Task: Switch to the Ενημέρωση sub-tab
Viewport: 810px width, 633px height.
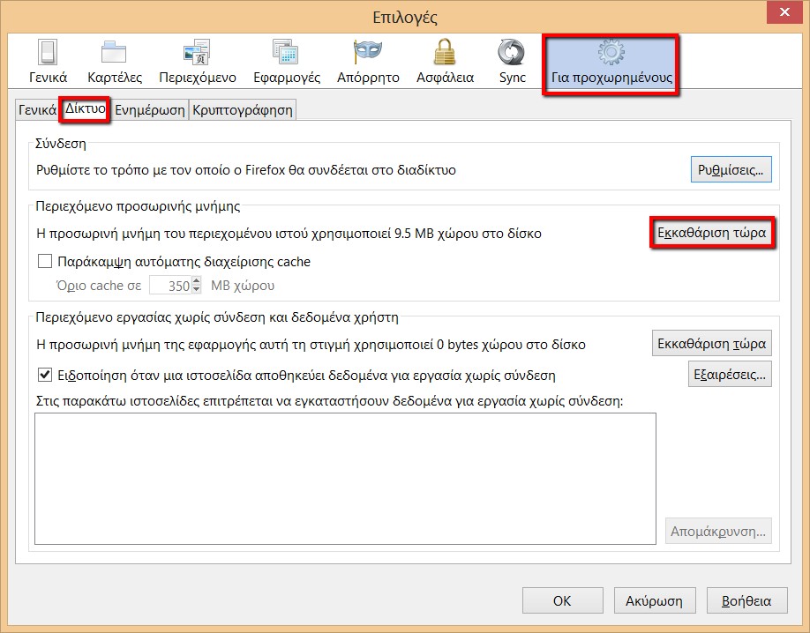Action: pos(149,110)
